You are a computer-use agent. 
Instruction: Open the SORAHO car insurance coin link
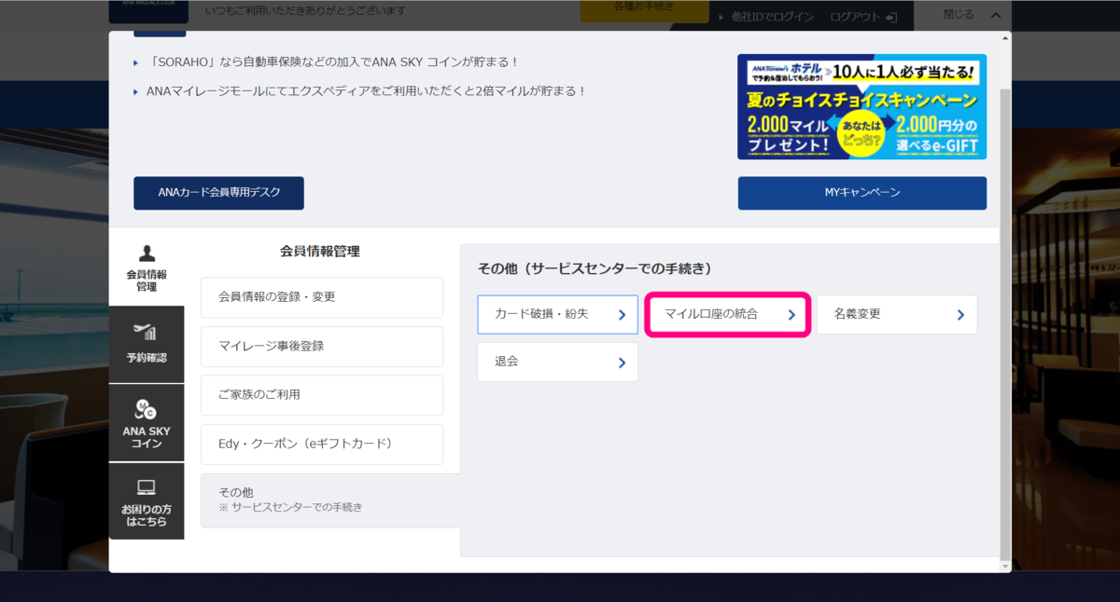(333, 62)
